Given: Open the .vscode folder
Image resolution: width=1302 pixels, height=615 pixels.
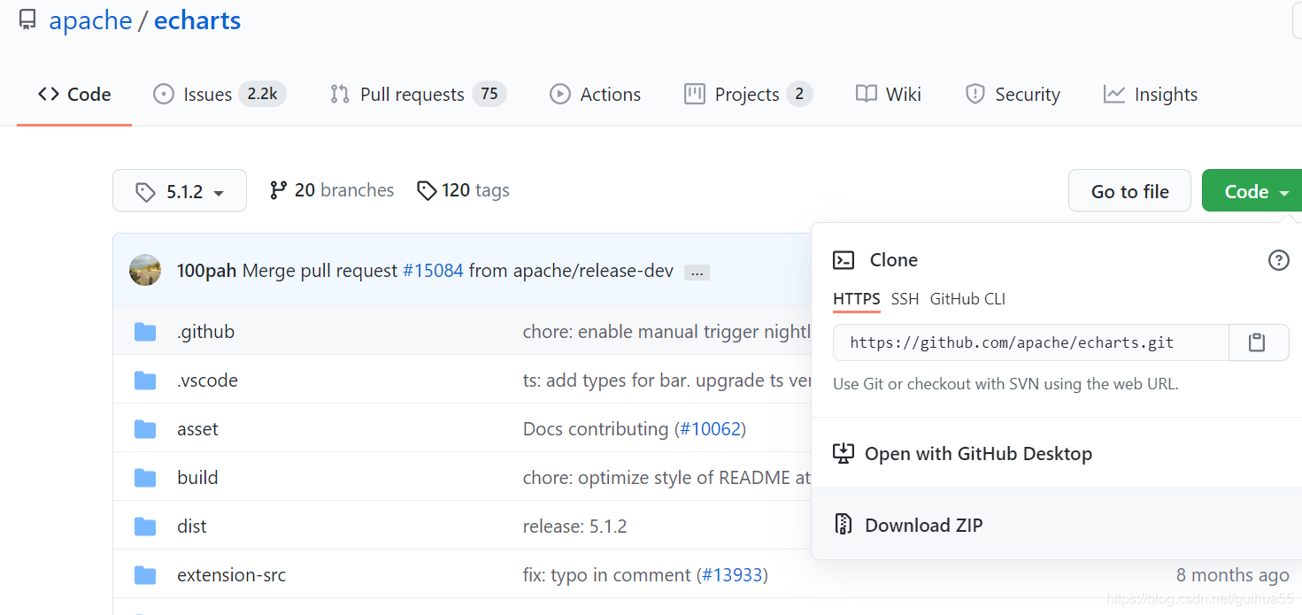Looking at the screenshot, I should pyautogui.click(x=207, y=381).
